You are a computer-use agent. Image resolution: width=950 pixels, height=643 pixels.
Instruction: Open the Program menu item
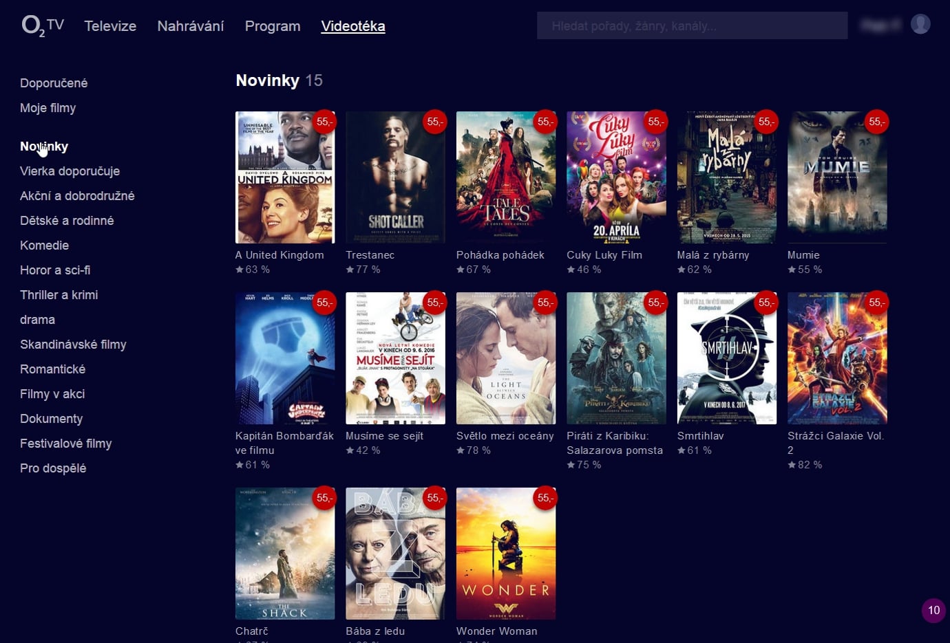coord(273,26)
